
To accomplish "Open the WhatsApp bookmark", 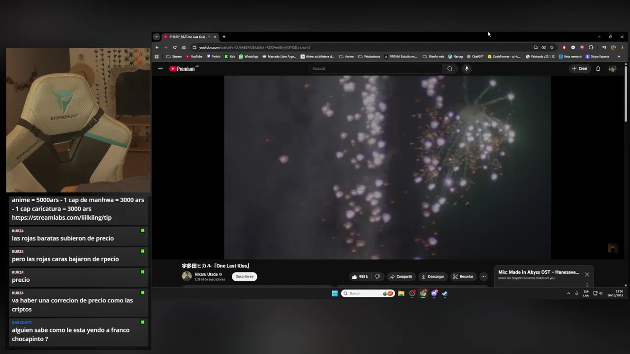I will click(249, 57).
